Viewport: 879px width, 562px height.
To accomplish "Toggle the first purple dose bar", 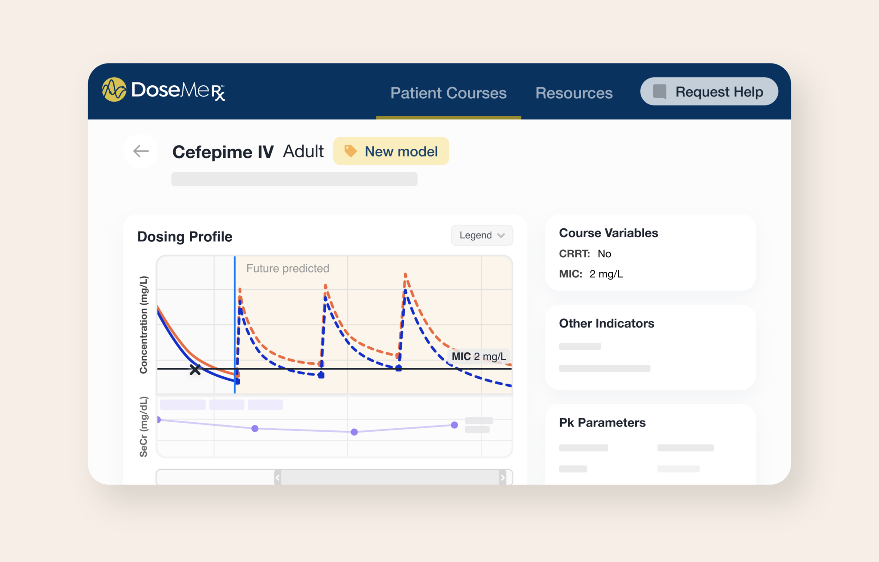I will point(183,404).
